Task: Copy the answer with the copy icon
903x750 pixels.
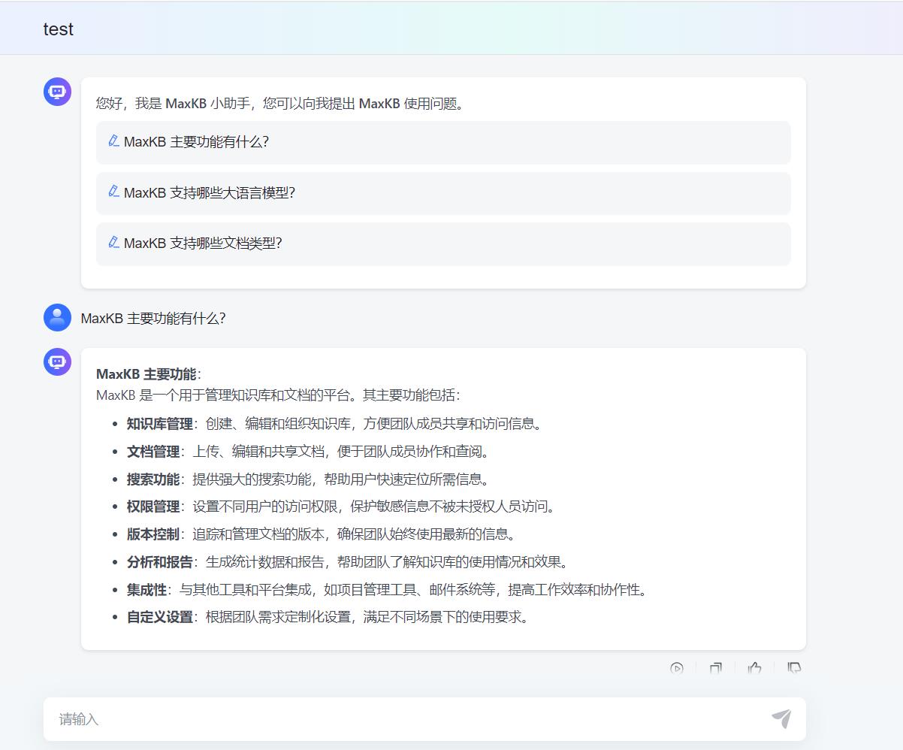Action: point(716,667)
